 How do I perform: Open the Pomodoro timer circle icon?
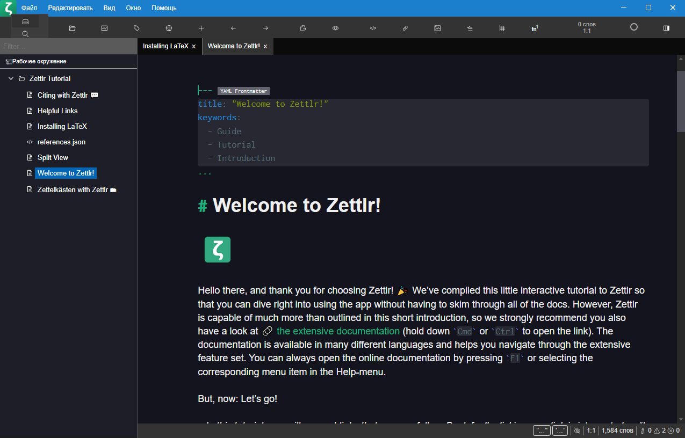click(x=634, y=27)
